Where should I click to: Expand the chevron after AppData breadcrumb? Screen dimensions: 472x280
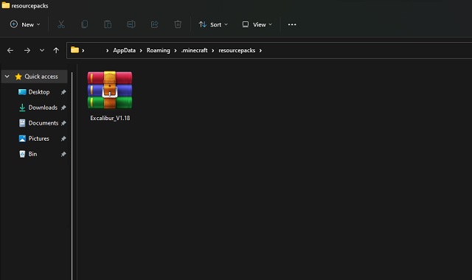click(141, 51)
